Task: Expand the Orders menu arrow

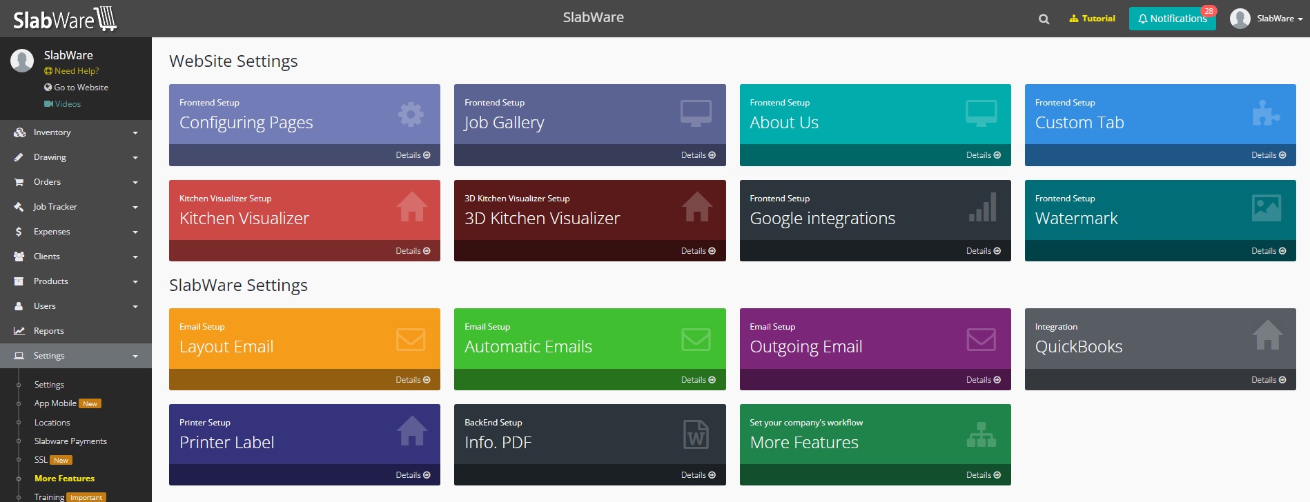Action: pos(135,183)
